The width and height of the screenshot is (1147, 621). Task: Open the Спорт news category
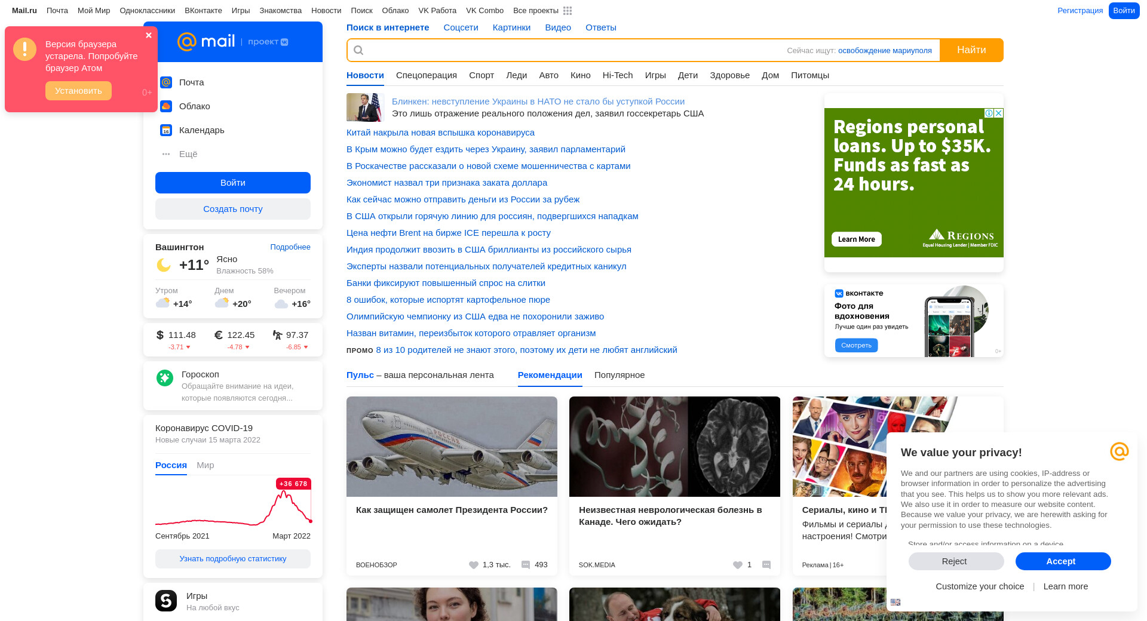point(482,75)
